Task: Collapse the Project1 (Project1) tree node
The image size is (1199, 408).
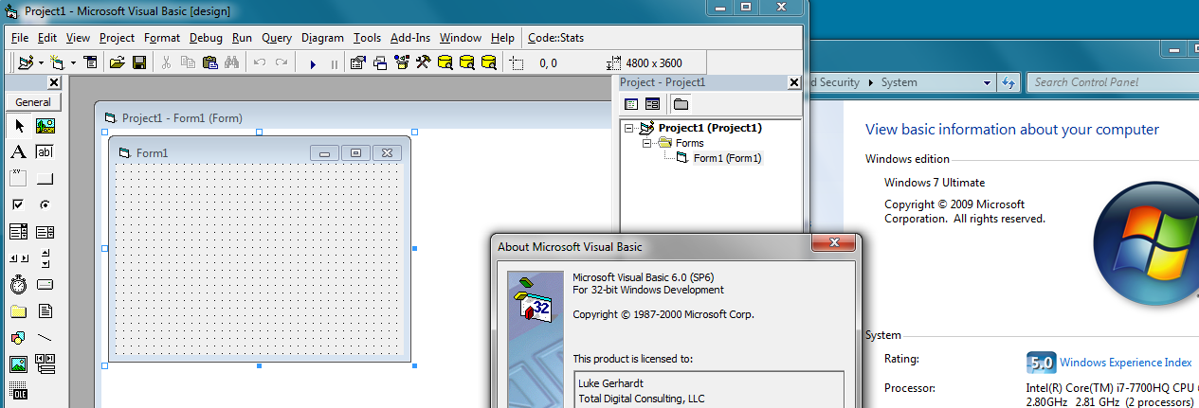Action: [x=629, y=128]
